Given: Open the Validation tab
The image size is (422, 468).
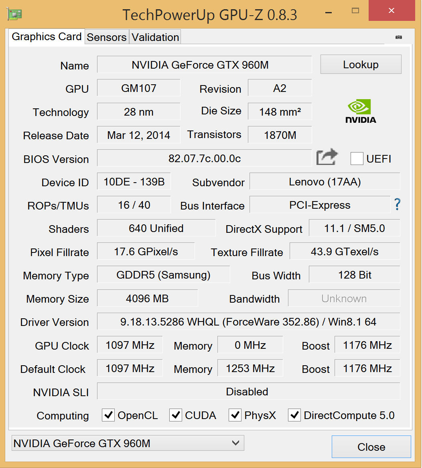Looking at the screenshot, I should coord(155,37).
